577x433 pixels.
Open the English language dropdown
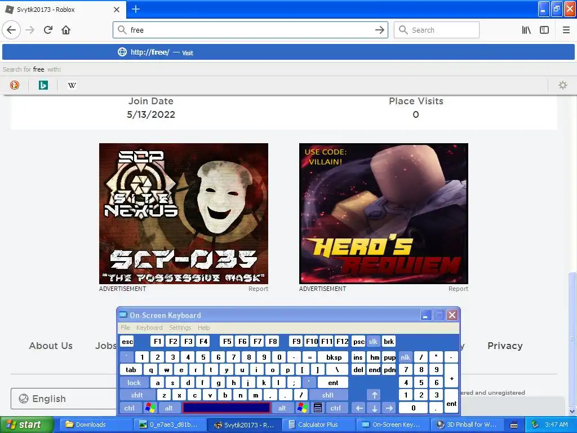[64, 399]
